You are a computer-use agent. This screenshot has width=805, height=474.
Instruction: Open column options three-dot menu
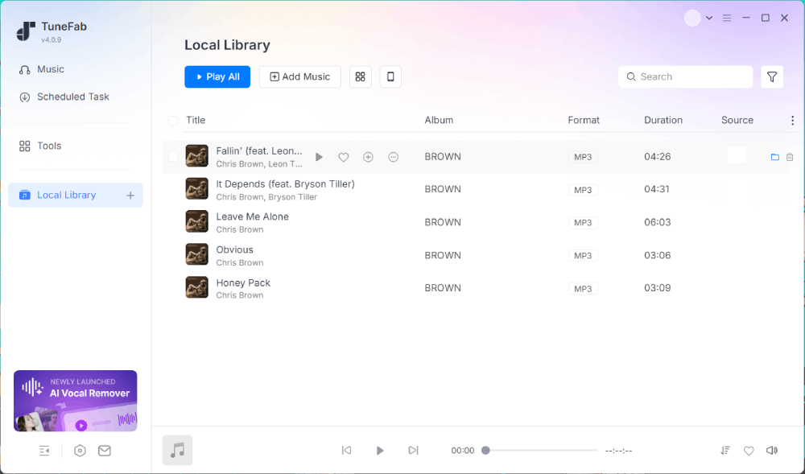(x=792, y=121)
